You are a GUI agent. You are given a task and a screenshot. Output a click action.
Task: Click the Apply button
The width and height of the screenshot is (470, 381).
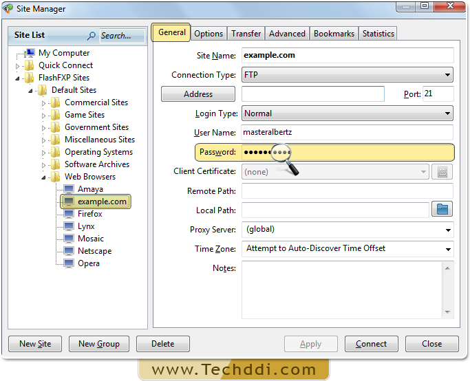[x=310, y=344]
